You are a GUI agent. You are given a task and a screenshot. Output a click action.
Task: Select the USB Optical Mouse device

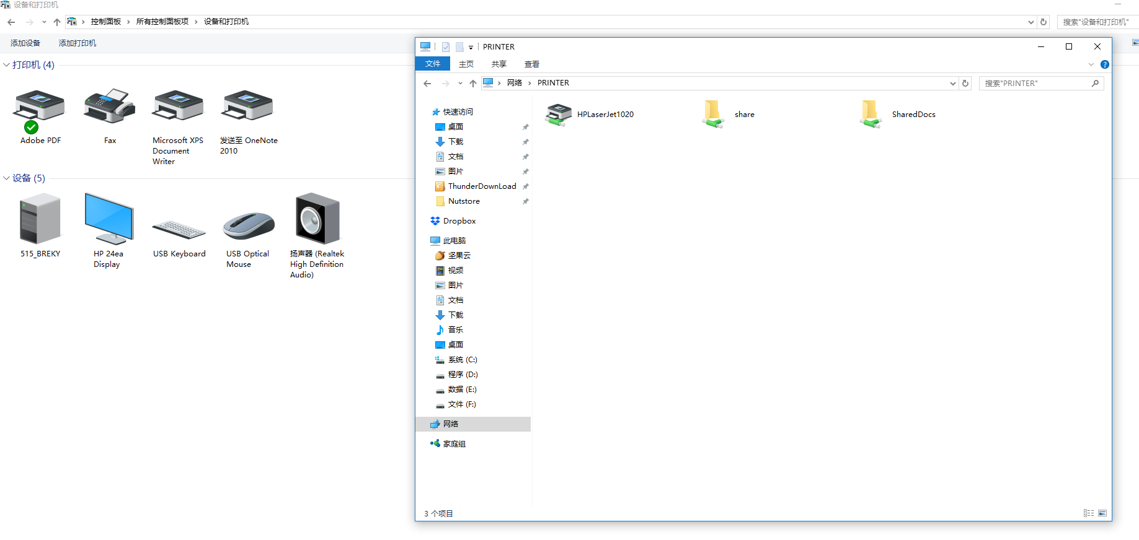click(x=249, y=225)
